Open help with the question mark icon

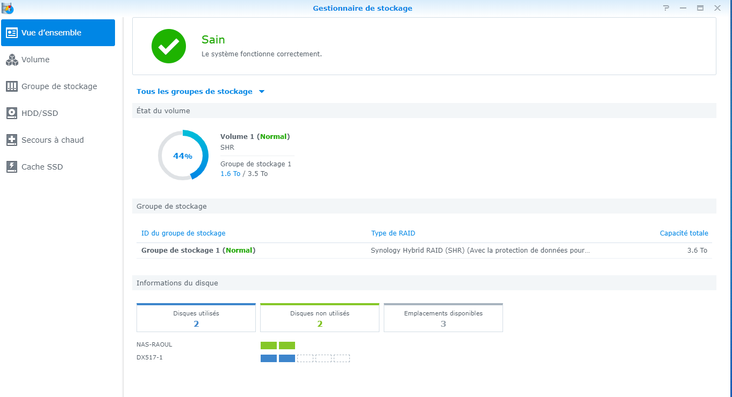click(666, 8)
